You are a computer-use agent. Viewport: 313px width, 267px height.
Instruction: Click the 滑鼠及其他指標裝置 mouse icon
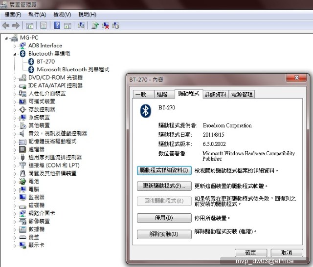coord(22,173)
